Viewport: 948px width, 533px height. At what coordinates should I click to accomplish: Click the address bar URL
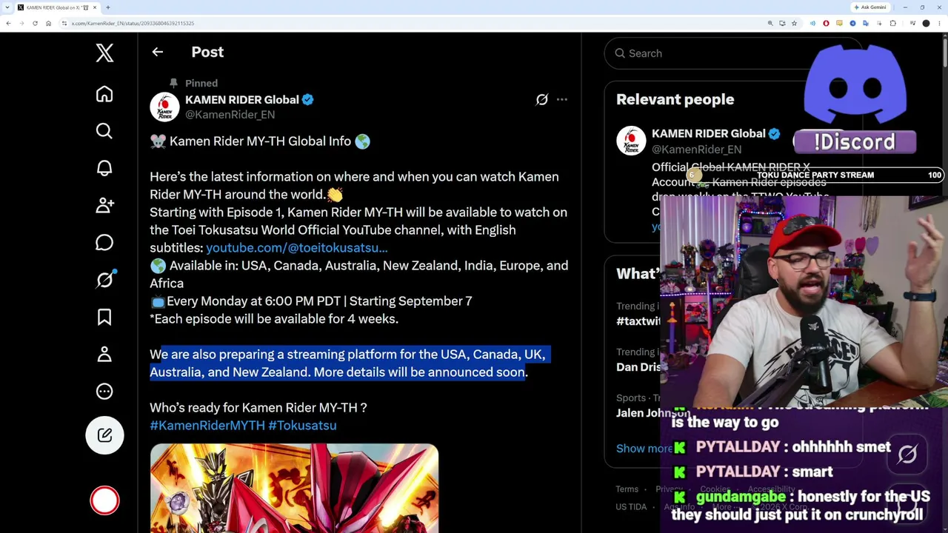point(133,24)
